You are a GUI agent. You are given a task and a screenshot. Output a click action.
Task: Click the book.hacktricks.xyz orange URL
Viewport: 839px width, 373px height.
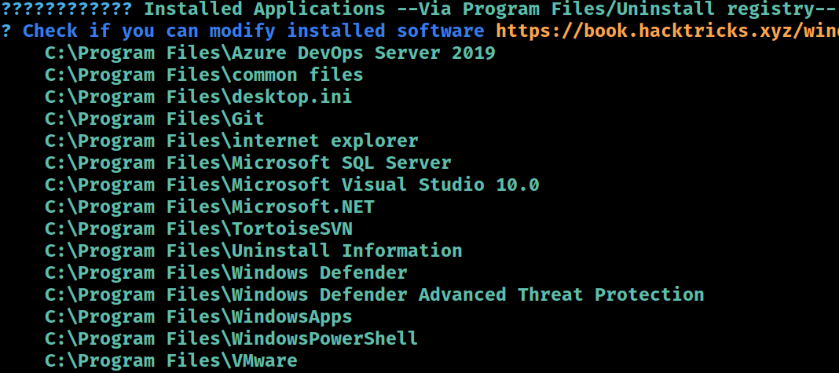pyautogui.click(x=667, y=31)
